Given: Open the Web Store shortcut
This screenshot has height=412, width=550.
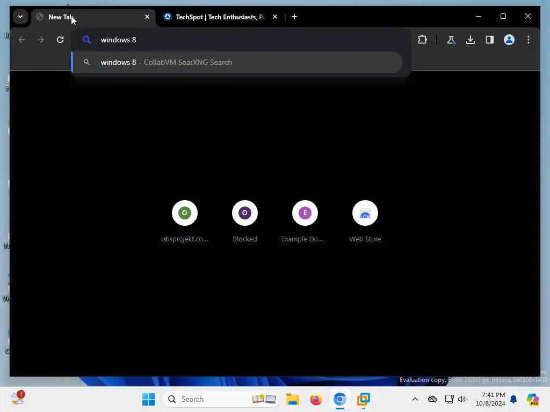Looking at the screenshot, I should [365, 222].
